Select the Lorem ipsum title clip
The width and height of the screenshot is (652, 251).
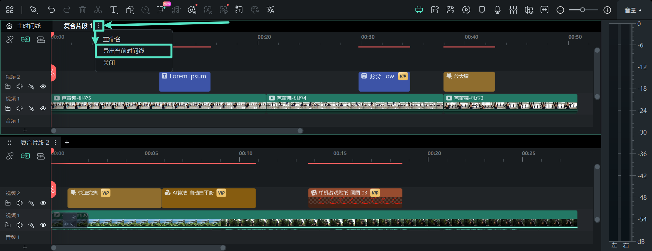[185, 82]
